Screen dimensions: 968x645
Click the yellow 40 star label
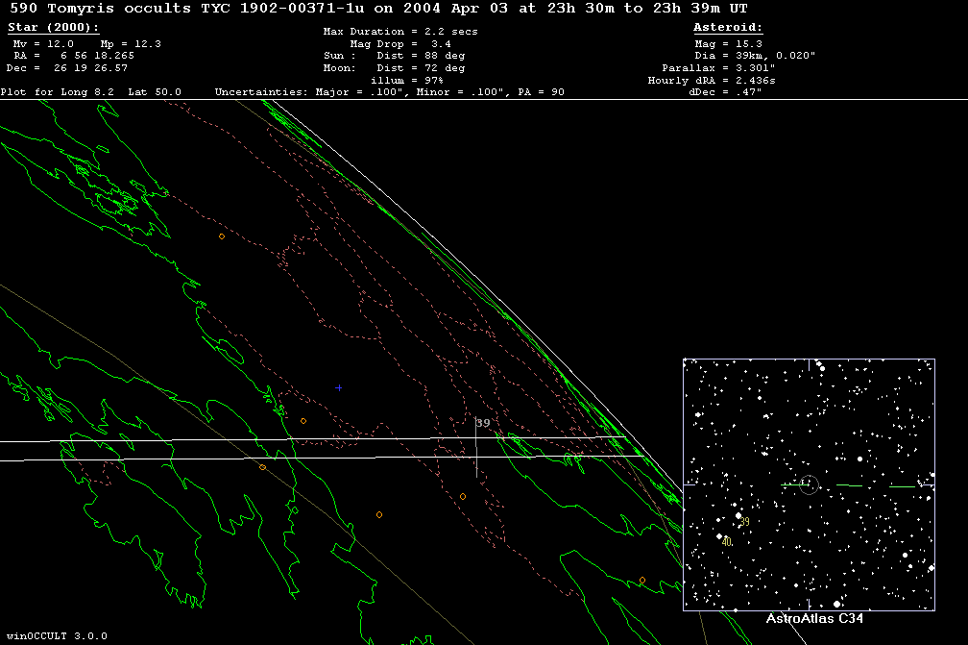pyautogui.click(x=727, y=542)
